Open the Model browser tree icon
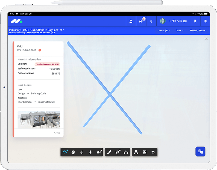This screenshot has width=217, height=170. (x=136, y=152)
